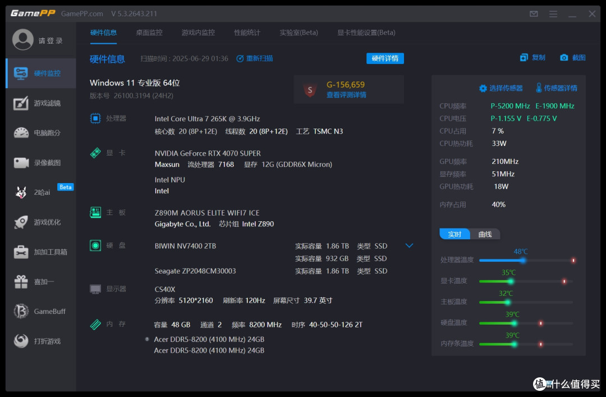Select the 实验室(Beta) tab

(x=299, y=33)
